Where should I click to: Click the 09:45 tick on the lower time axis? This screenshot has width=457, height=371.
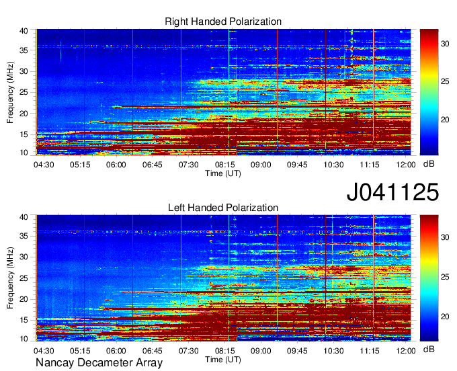297,351
